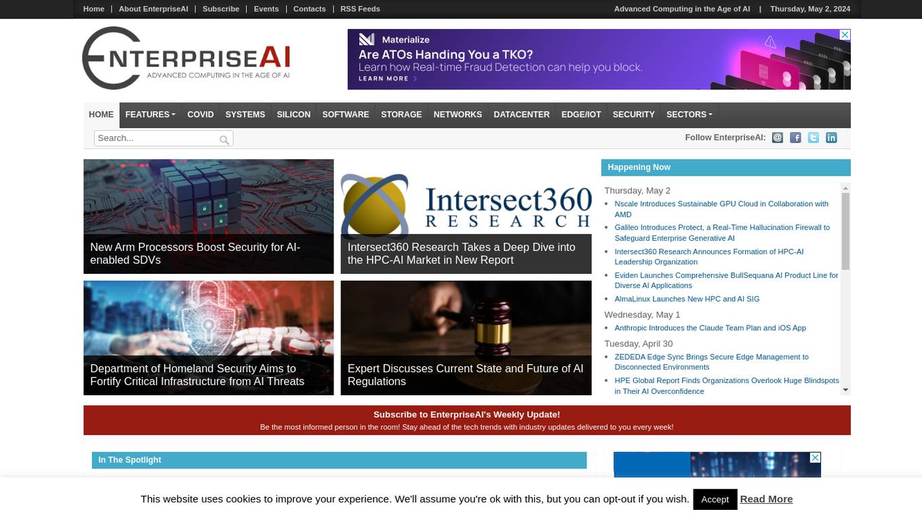The image size is (922, 518).
Task: Open the RSS Feeds link
Action: [x=360, y=9]
